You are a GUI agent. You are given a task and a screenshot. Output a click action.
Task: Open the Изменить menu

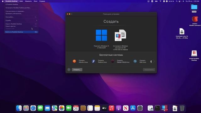click(28, 1)
